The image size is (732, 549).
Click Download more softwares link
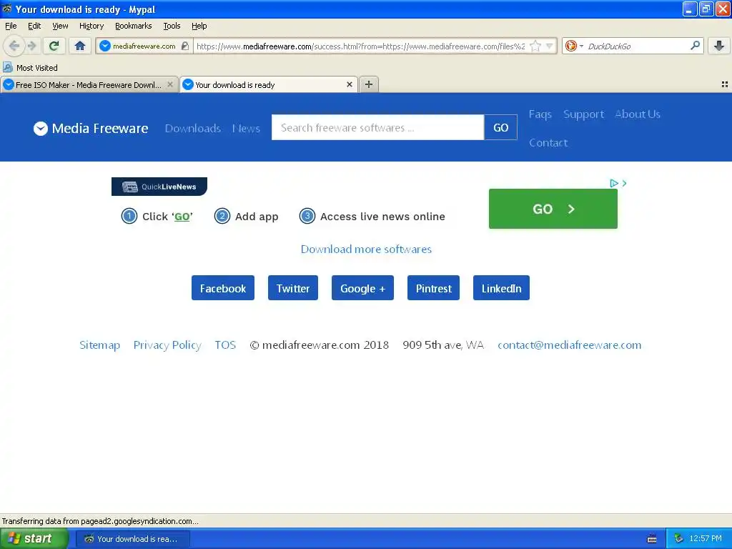point(366,249)
